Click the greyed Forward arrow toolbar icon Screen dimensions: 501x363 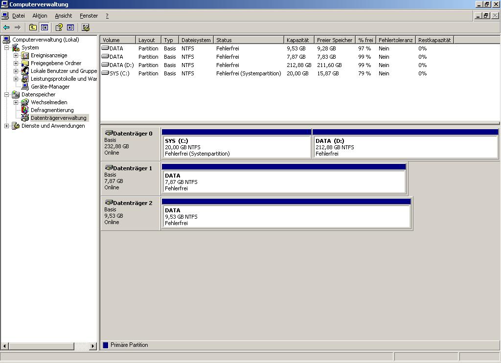18,27
